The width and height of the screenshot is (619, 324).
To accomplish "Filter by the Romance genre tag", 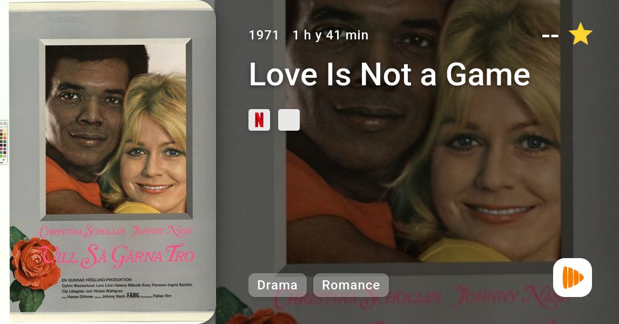I will [351, 285].
